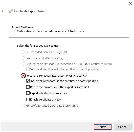The height and width of the screenshot is (132, 134).
Task: Tick the grayed-out certification path checkbox under P7B
Action: tap(28, 69)
